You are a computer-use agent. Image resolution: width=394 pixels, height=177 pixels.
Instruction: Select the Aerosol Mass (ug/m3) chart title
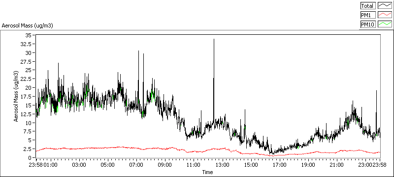click(x=28, y=25)
